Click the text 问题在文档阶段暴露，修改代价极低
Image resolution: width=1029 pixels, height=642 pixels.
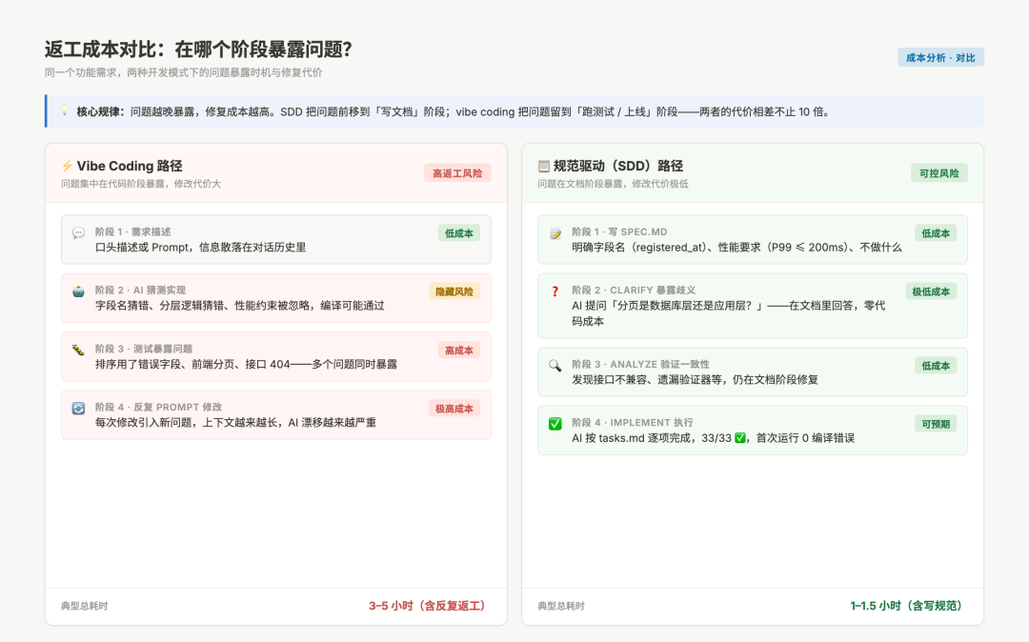coord(613,184)
